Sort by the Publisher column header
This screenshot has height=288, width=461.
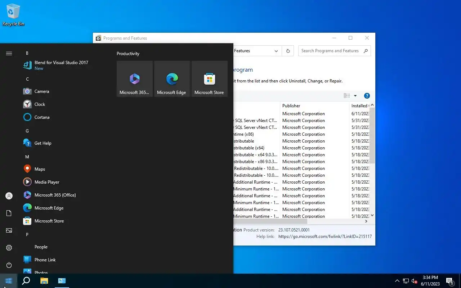pyautogui.click(x=314, y=106)
